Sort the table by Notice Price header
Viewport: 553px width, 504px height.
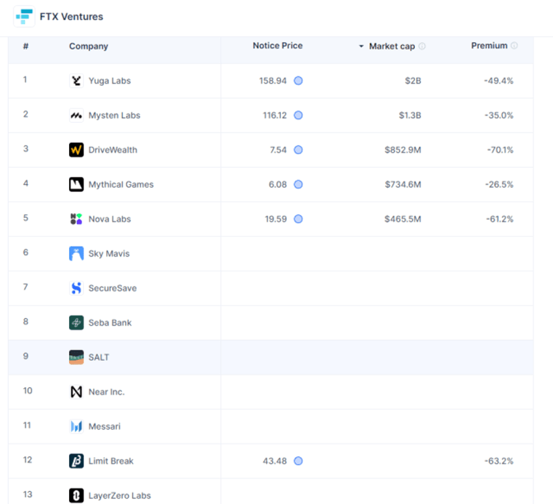tap(278, 46)
